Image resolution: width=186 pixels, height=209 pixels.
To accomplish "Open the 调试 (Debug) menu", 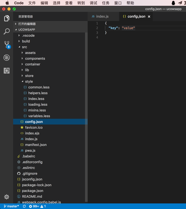I will [93, 3].
